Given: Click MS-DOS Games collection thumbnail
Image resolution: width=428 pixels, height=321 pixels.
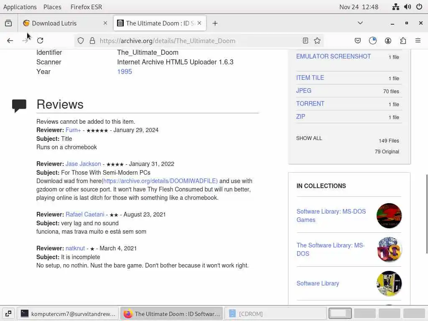Looking at the screenshot, I should (x=389, y=216).
